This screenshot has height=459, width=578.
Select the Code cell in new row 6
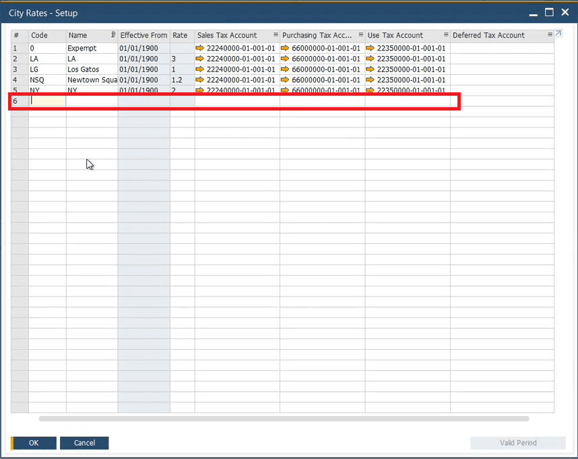[x=47, y=100]
